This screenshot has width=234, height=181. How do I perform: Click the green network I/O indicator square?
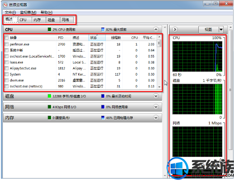pyautogui.click(x=49, y=107)
